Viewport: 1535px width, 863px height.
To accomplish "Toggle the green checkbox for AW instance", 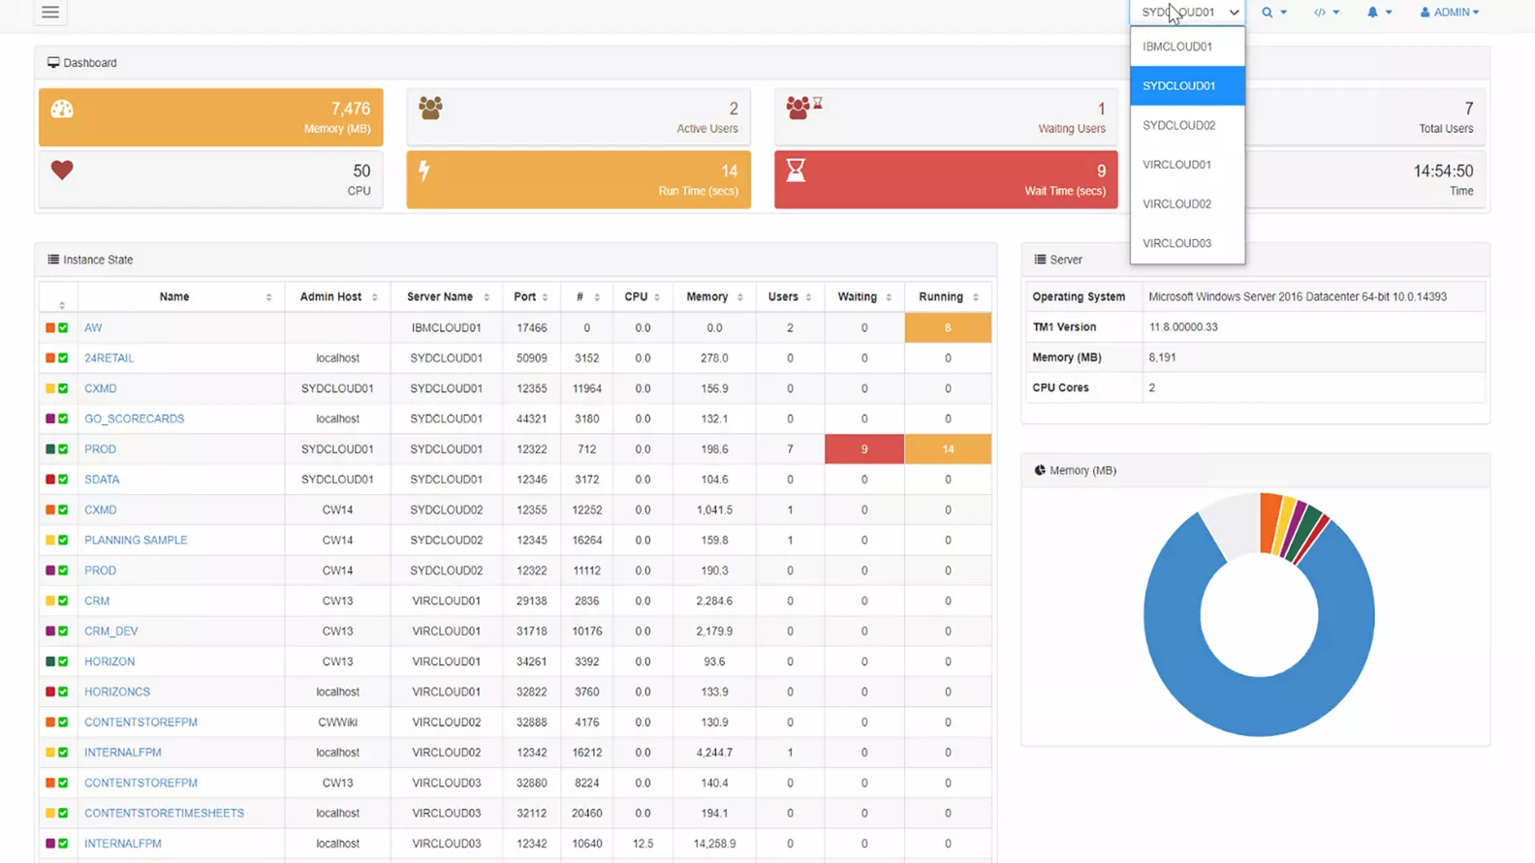I will click(x=64, y=328).
